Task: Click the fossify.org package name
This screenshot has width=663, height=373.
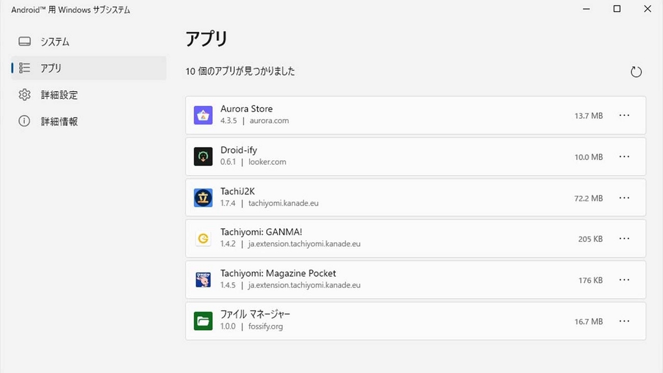Action: pyautogui.click(x=266, y=327)
